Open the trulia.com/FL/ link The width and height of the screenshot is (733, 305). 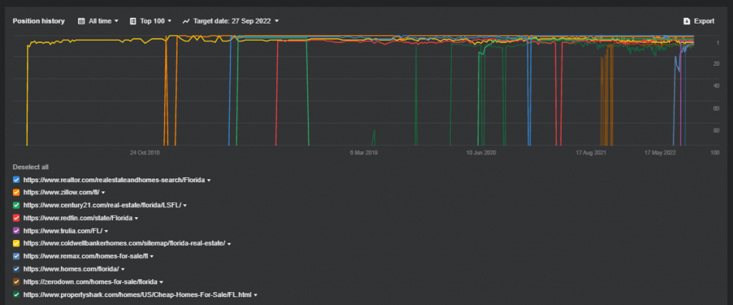[63, 231]
